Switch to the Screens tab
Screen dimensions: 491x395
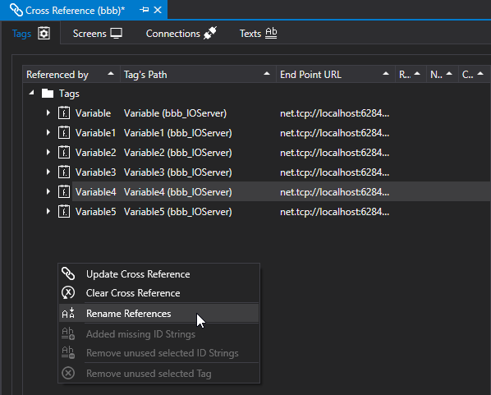[98, 33]
